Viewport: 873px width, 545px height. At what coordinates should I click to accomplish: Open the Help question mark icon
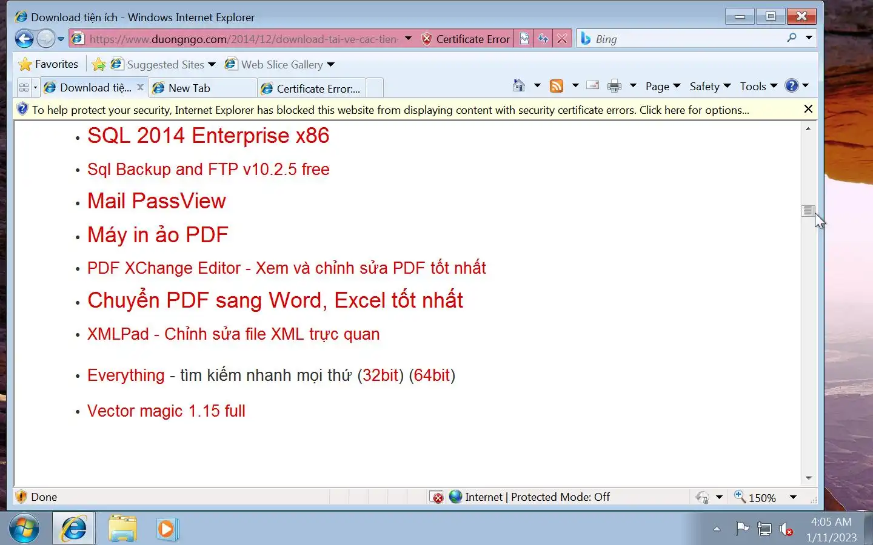click(x=792, y=86)
